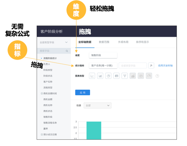Select the 赢率 field in list
This screenshot has width=187, height=146.
pos(46,128)
